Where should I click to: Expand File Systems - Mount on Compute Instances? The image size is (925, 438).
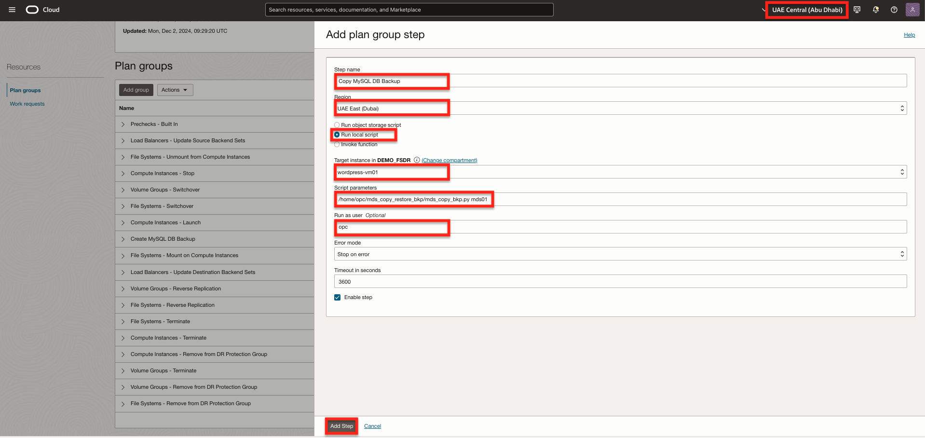(x=123, y=256)
